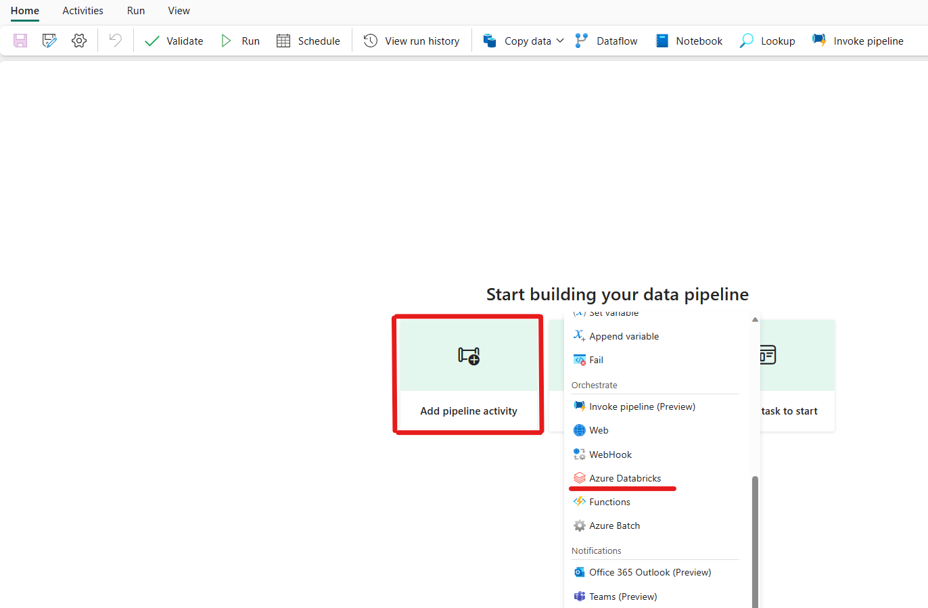Click the Save icon in toolbar
Viewport: 928px width, 608px height.
20,41
